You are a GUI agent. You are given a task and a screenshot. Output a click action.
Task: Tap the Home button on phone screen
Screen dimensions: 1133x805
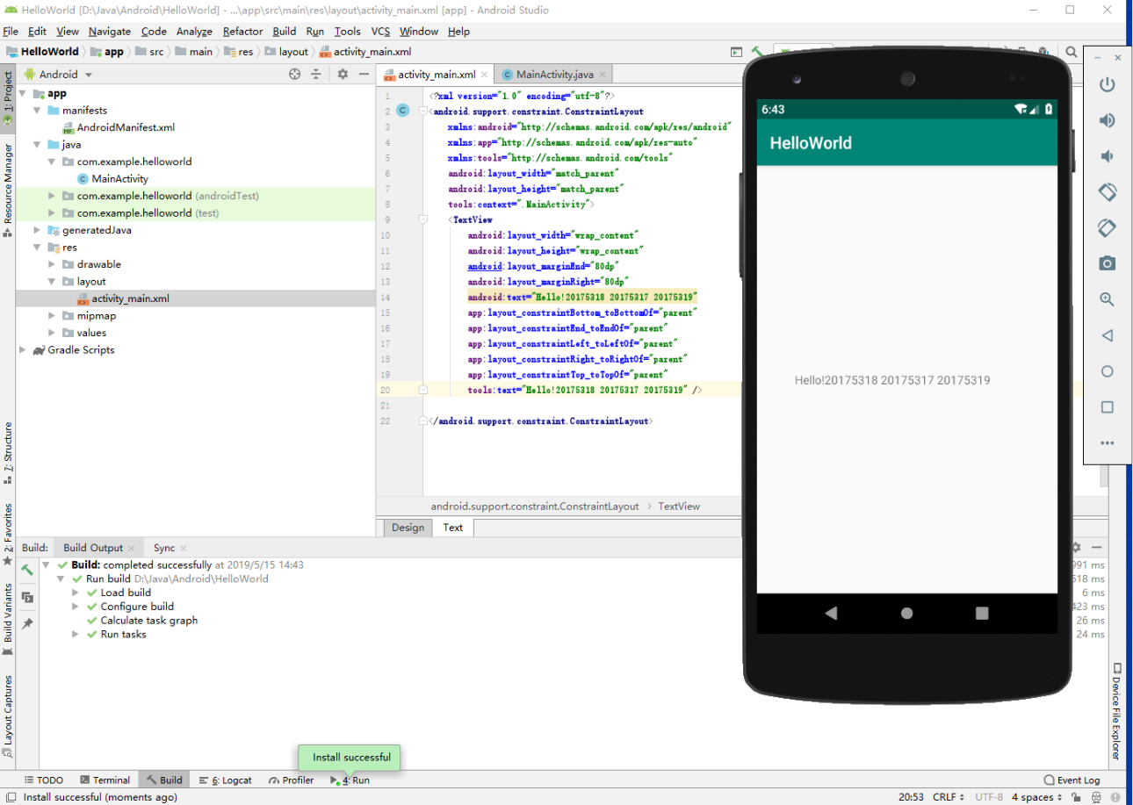(x=907, y=613)
